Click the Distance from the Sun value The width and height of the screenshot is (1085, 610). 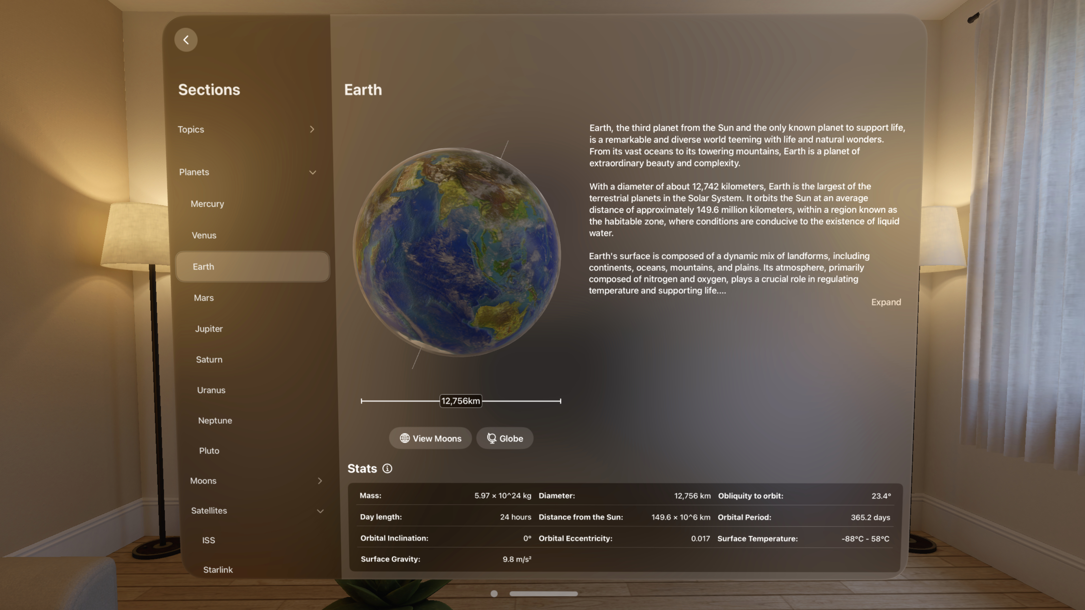(x=681, y=517)
